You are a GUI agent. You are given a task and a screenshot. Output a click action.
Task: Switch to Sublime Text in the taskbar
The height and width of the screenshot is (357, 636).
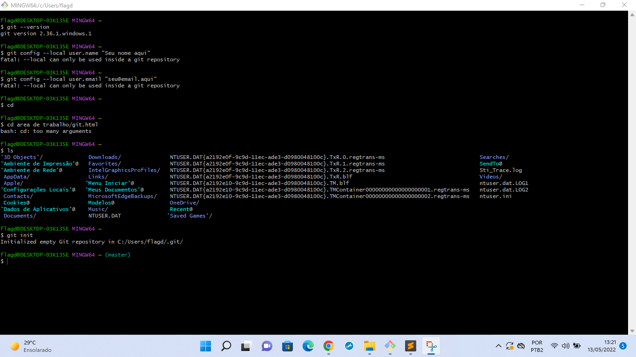tap(410, 346)
